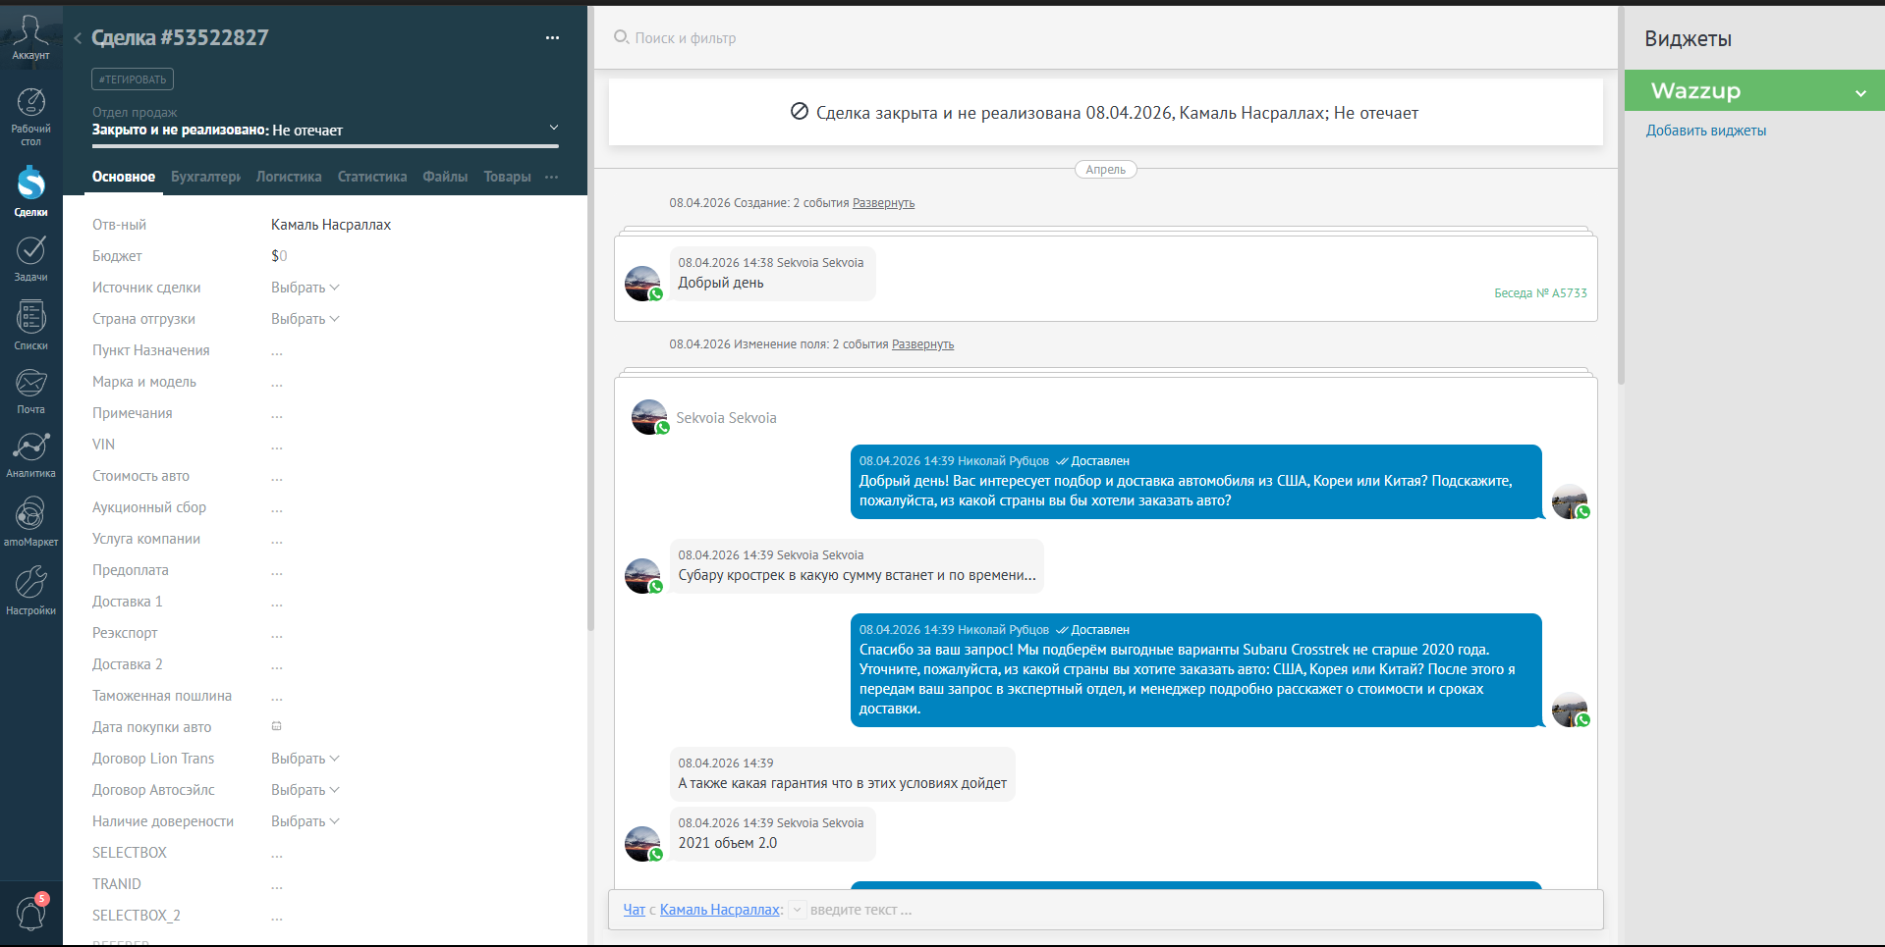Click Добавить виджеты link
The width and height of the screenshot is (1885, 947).
tap(1705, 131)
